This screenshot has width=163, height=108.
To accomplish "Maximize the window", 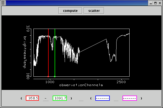I will click(x=155, y=3).
